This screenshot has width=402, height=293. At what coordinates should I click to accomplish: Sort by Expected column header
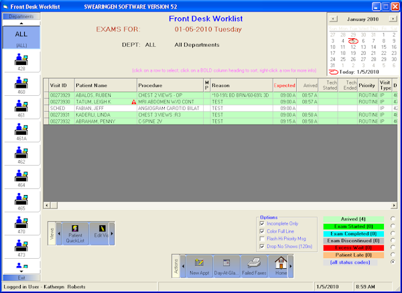pos(285,85)
